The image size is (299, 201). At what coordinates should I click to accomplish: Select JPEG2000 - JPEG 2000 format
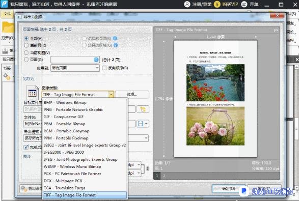click(85, 153)
